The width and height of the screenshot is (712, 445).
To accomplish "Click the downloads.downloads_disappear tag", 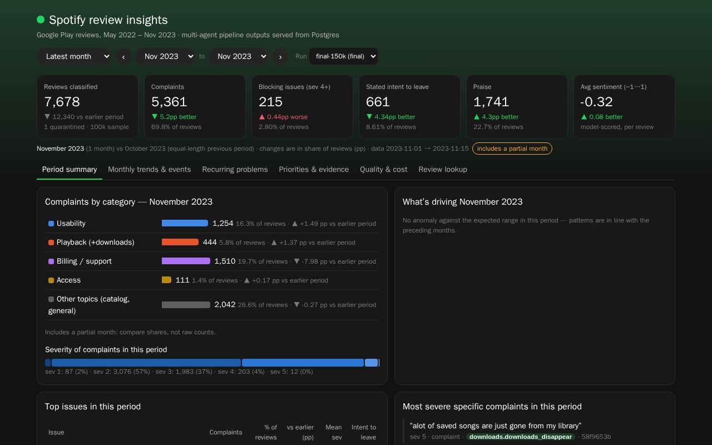I will pyautogui.click(x=520, y=437).
